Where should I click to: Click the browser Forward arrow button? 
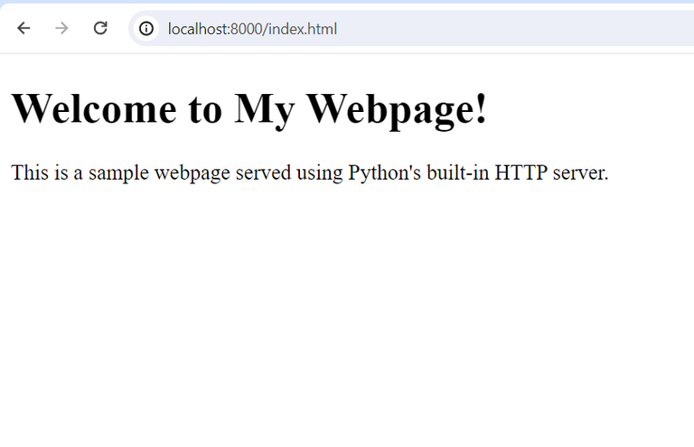pyautogui.click(x=61, y=28)
